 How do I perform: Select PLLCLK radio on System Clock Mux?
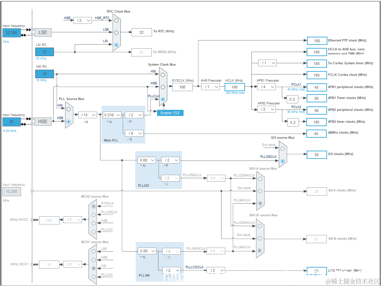pyautogui.click(x=163, y=99)
